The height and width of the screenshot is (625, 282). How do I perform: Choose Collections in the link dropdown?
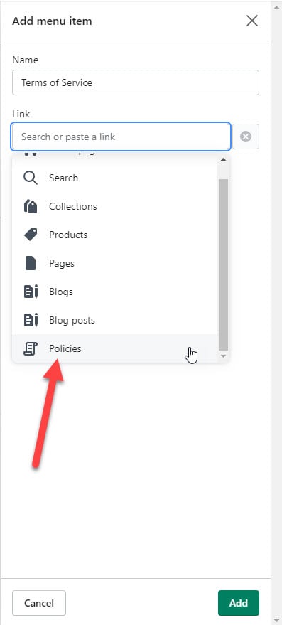pos(116,206)
